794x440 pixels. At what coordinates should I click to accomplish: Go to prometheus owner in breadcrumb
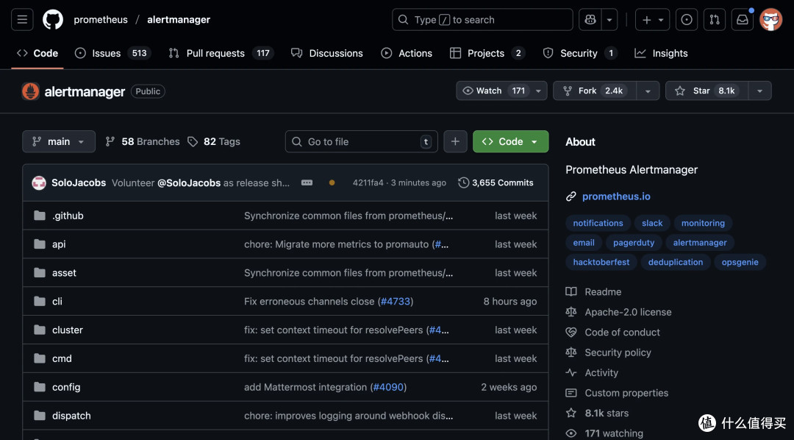(x=101, y=20)
